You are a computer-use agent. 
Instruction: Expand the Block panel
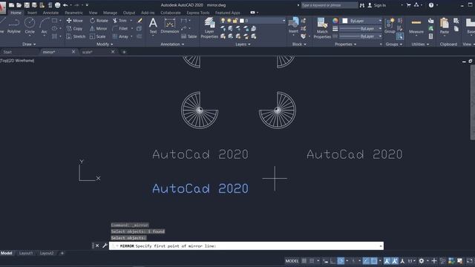(x=299, y=44)
